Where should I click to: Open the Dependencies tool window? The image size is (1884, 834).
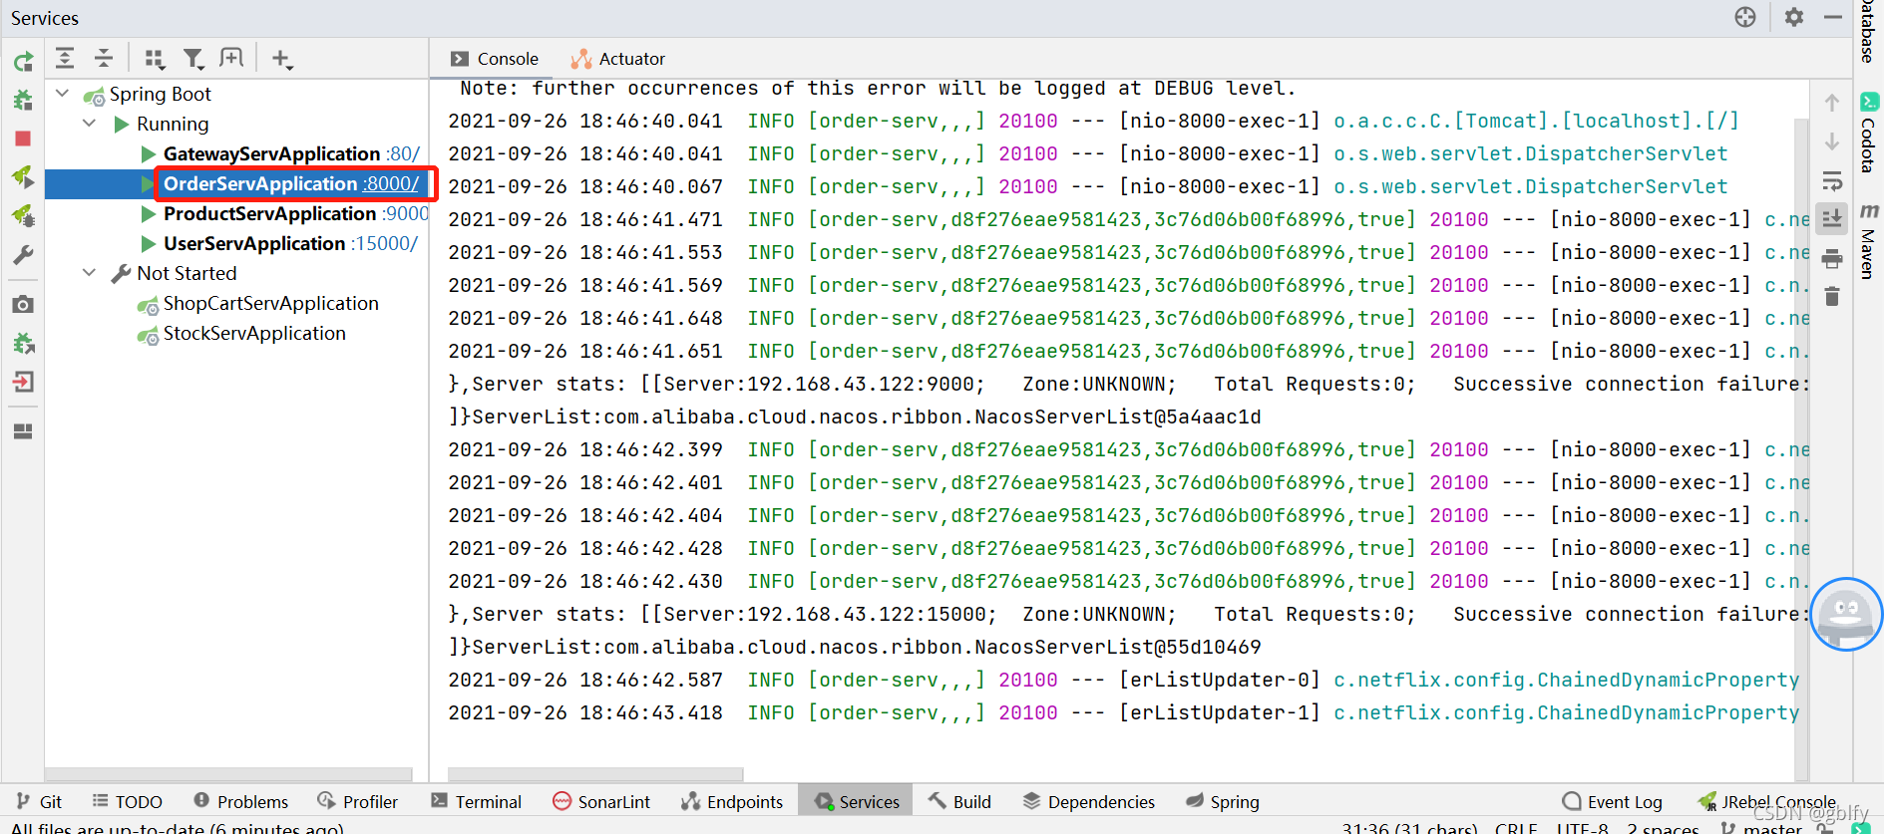pos(1089,801)
